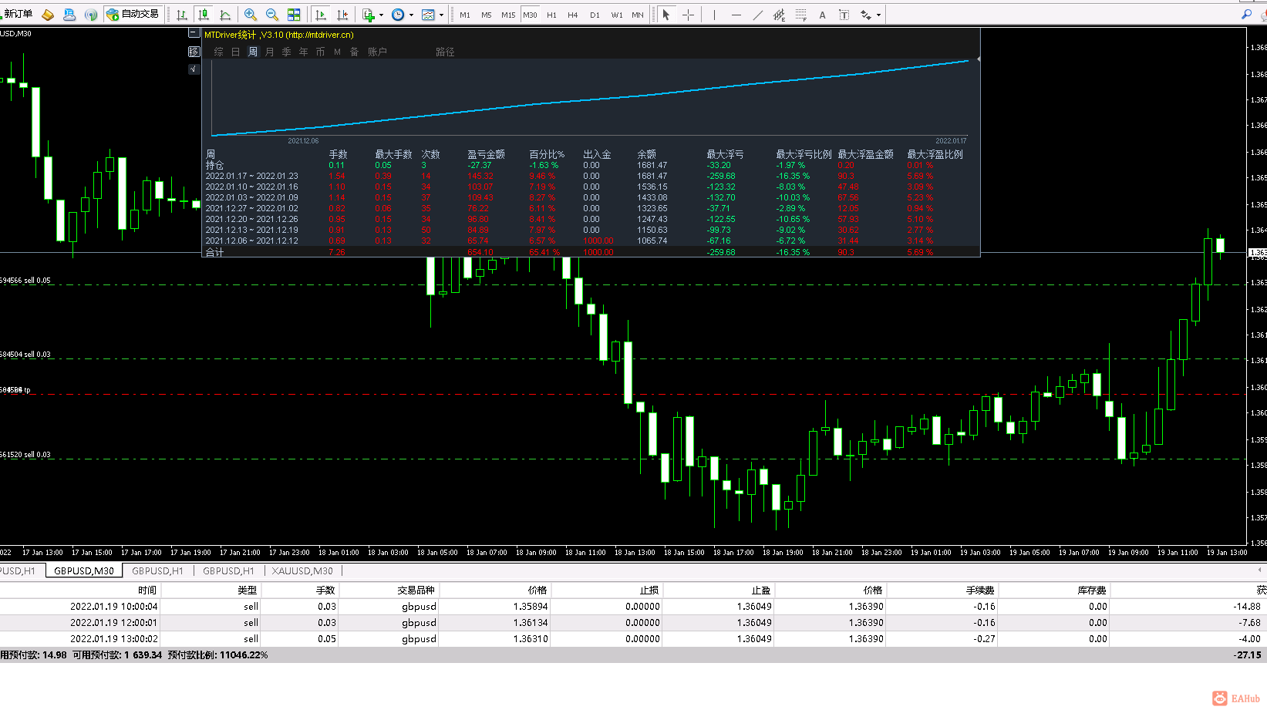The height and width of the screenshot is (710, 1267).
Task: Tile chart windows with the grid icon
Action: click(x=294, y=15)
